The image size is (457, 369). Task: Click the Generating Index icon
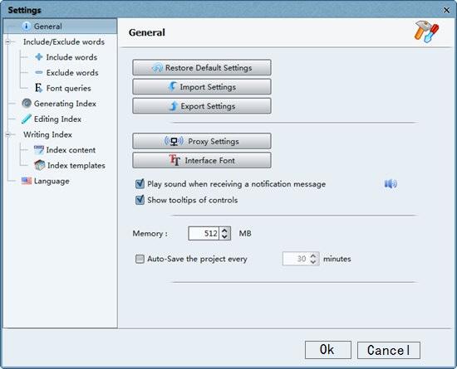click(27, 103)
